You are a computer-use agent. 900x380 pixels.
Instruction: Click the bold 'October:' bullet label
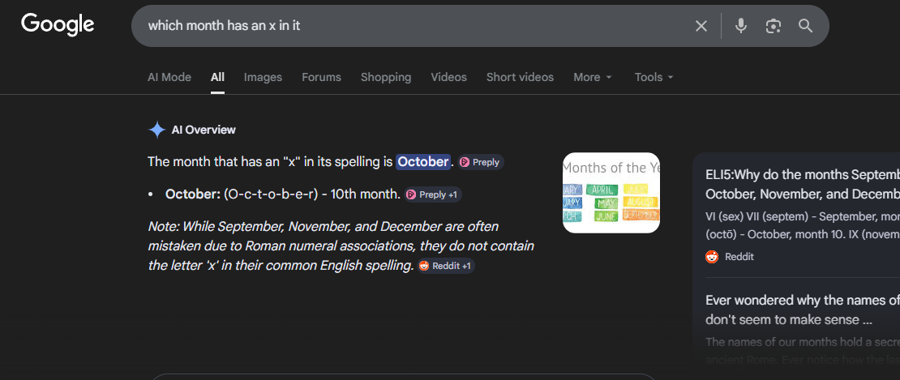coord(193,194)
